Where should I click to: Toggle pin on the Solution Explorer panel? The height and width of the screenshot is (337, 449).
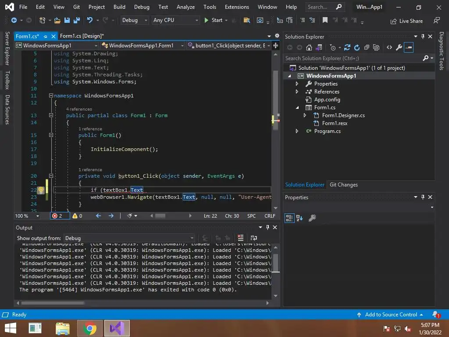[423, 36]
